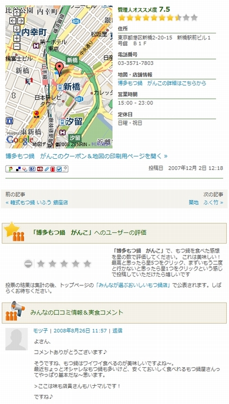229x404 pixels.
Task: Open comment timestamp 2008年8月26日 11:57
Action: [x=80, y=331]
